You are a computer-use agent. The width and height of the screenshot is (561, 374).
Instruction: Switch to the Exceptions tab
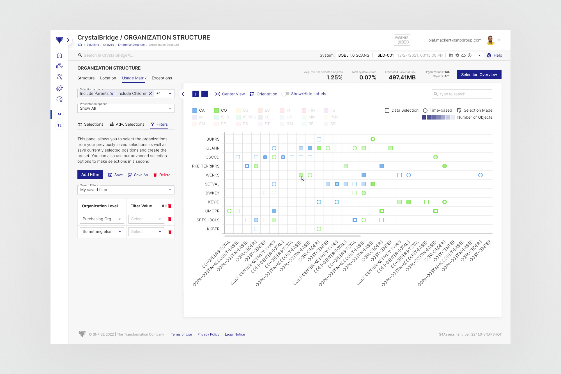coord(162,78)
